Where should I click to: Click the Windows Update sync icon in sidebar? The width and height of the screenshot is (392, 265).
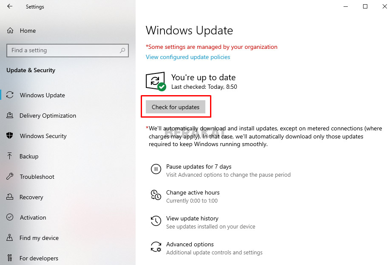10,95
